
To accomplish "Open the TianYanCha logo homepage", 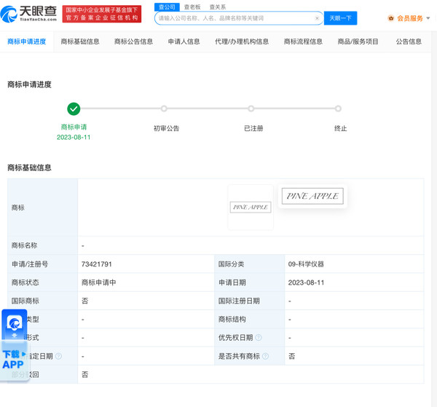I will click(28, 14).
